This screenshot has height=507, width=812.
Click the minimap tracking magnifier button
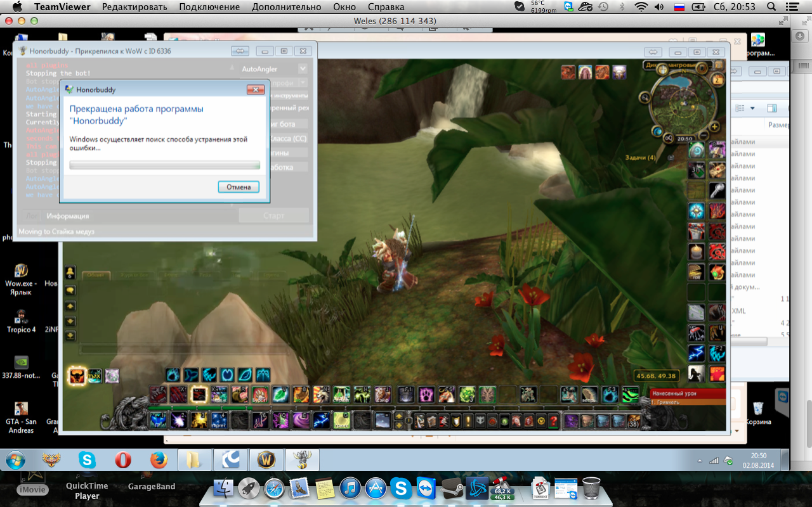[645, 97]
